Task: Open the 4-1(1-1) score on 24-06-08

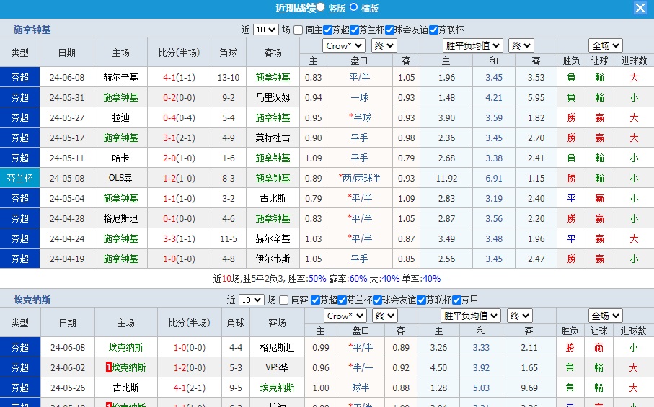Action: pyautogui.click(x=178, y=77)
